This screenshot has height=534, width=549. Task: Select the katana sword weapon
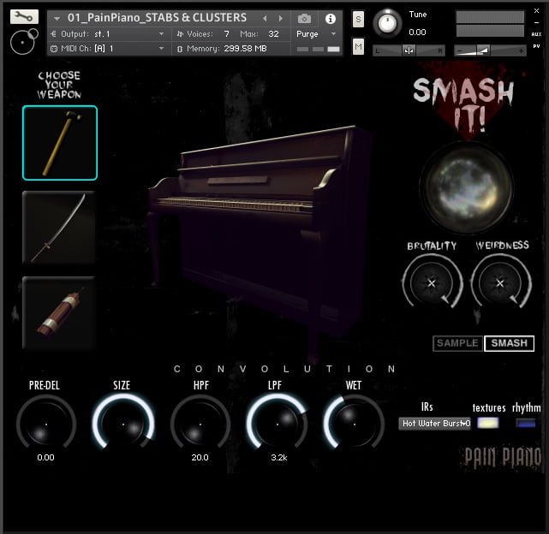[59, 228]
